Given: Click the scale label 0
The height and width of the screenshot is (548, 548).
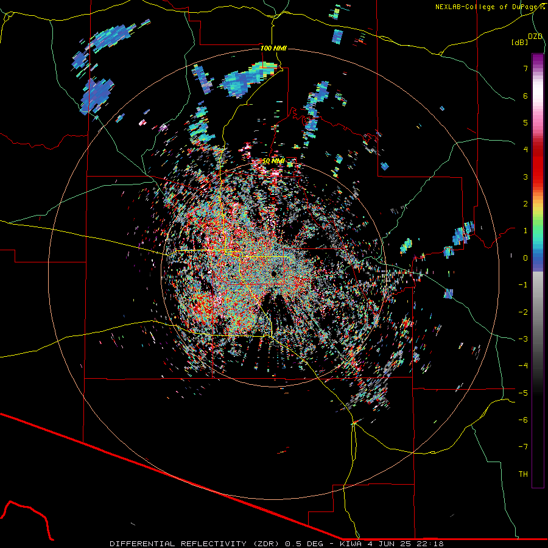Looking at the screenshot, I should pyautogui.click(x=525, y=258).
